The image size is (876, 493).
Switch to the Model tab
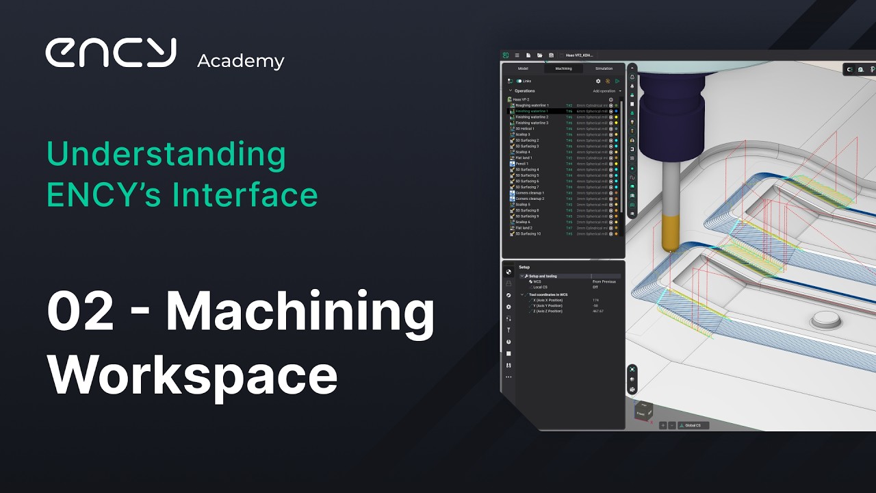(523, 68)
